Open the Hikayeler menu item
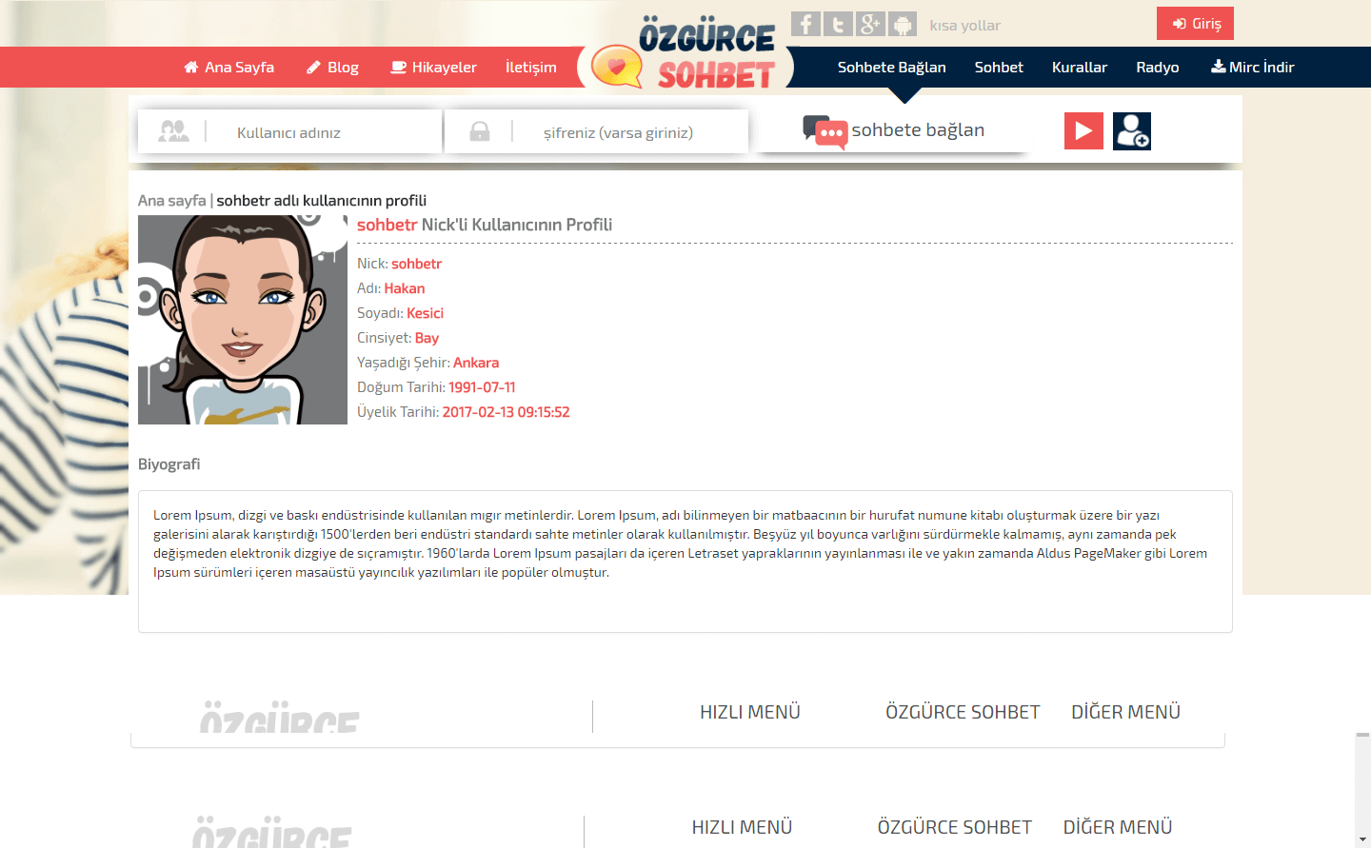 click(433, 68)
